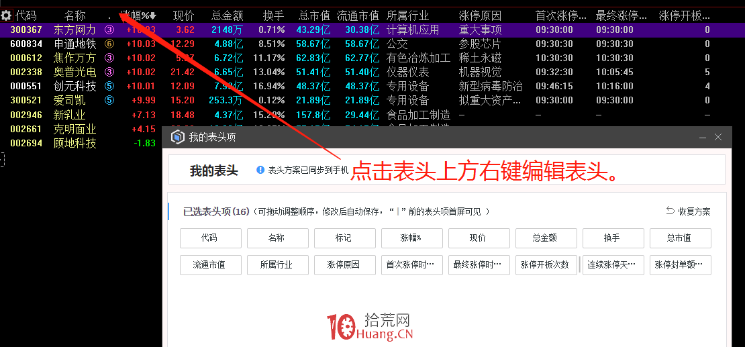Click the 总市值 column header

tap(315, 15)
